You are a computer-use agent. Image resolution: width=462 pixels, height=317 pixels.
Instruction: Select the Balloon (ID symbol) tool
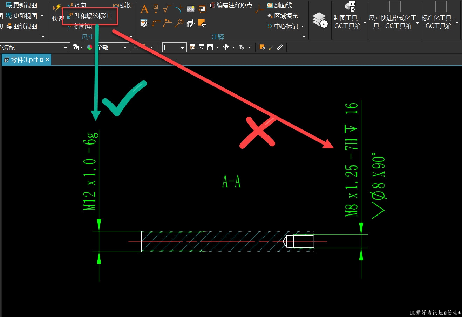click(179, 23)
